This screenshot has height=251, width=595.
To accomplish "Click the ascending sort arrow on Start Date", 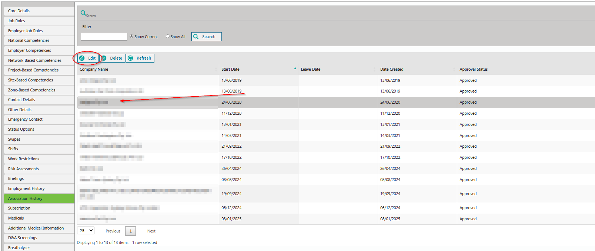I will point(295,68).
